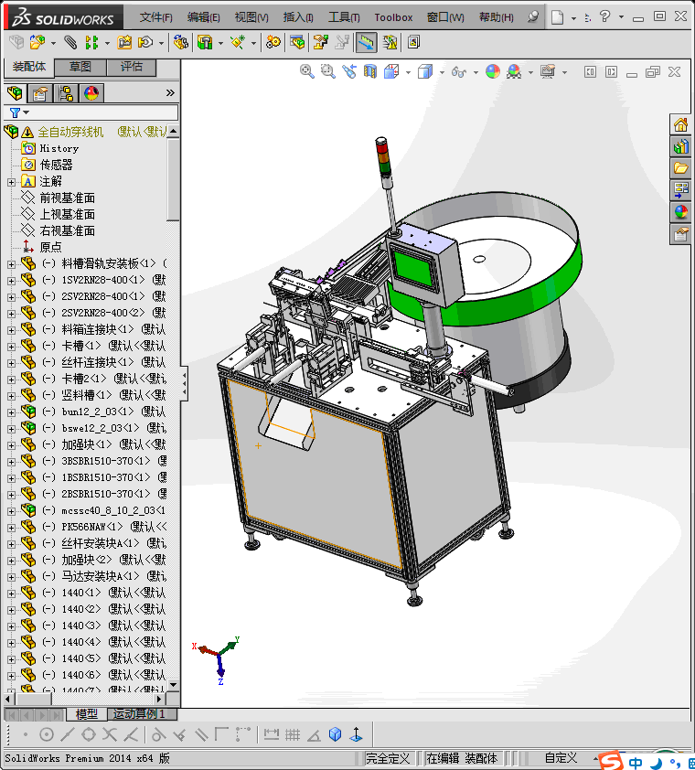This screenshot has width=695, height=770.
Task: Select the 模型 bottom tab
Action: coord(87,713)
